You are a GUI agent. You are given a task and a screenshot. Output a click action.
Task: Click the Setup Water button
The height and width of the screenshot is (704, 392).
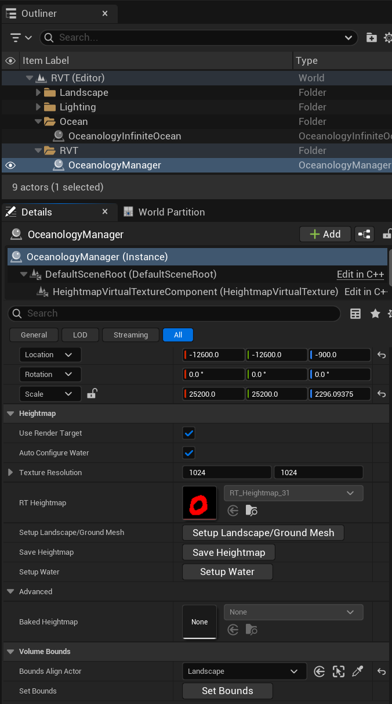pos(227,572)
